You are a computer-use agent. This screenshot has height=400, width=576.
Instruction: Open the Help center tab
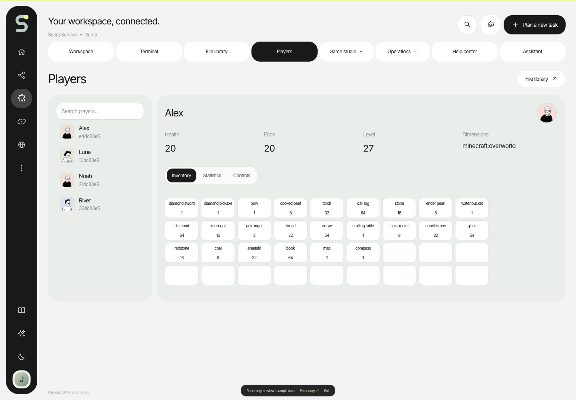[465, 52]
